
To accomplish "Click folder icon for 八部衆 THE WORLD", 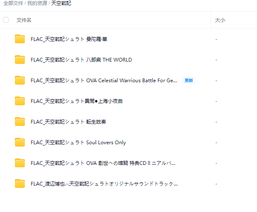I will (x=20, y=60).
